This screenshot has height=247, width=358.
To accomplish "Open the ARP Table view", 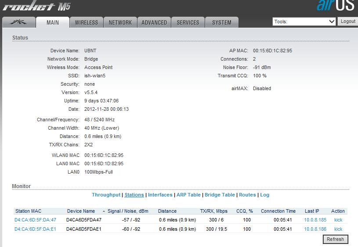I will pos(188,195).
